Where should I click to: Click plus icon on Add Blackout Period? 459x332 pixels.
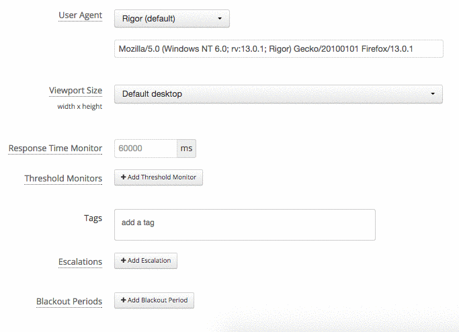click(x=123, y=300)
